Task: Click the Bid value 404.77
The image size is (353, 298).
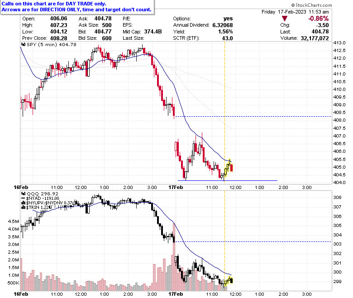Action: [103, 32]
